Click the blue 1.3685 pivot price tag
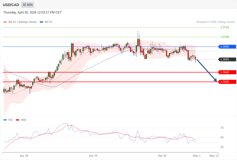Screen dimensions: 237x160 227,47
